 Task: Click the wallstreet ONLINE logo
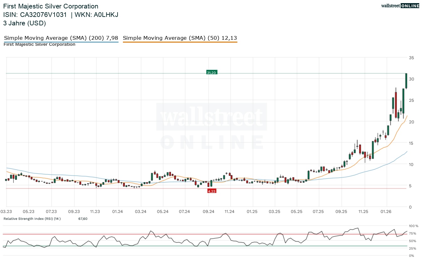pyautogui.click(x=400, y=5)
